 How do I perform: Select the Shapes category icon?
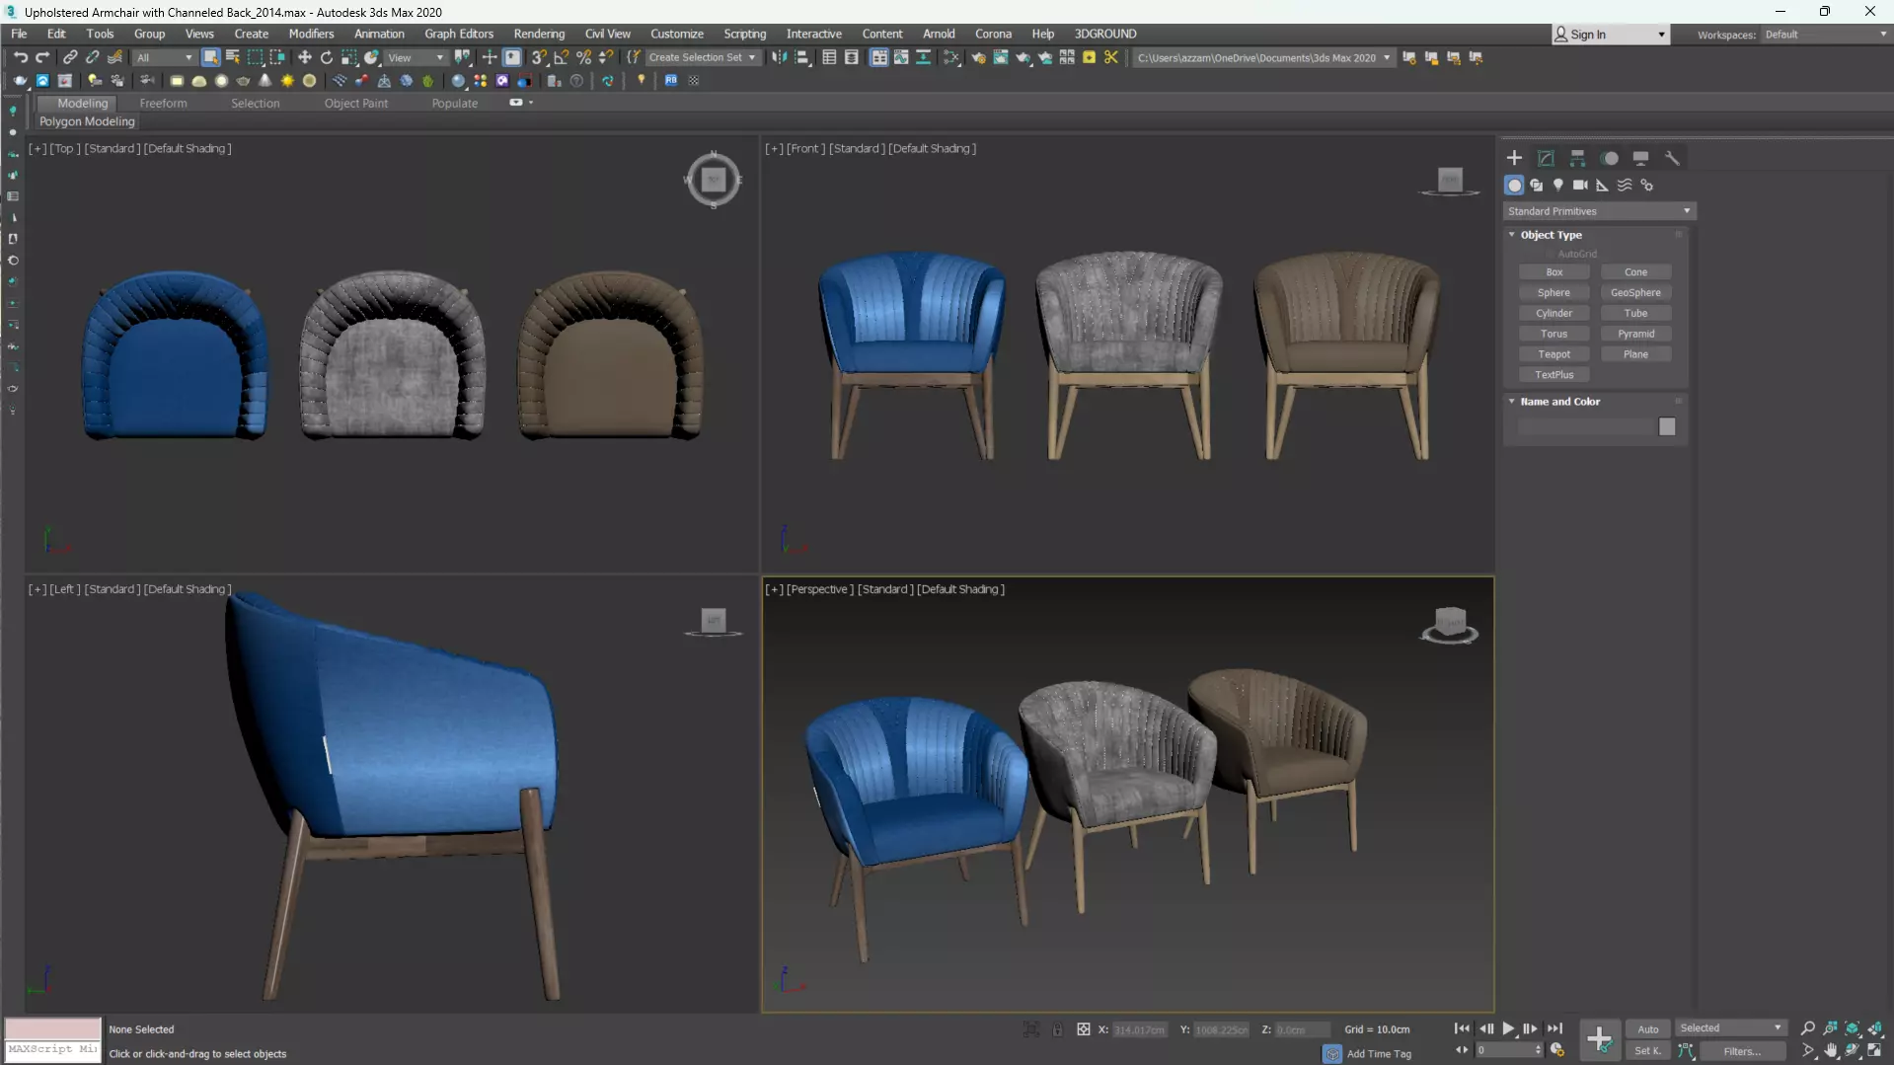[x=1536, y=186]
